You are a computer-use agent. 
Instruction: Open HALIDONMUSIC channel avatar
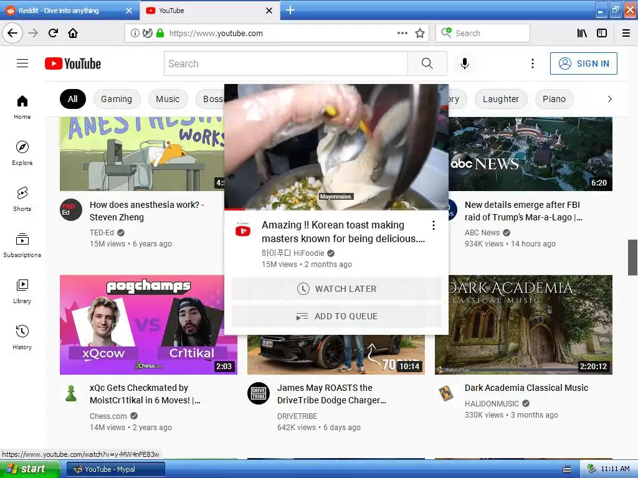coord(446,393)
